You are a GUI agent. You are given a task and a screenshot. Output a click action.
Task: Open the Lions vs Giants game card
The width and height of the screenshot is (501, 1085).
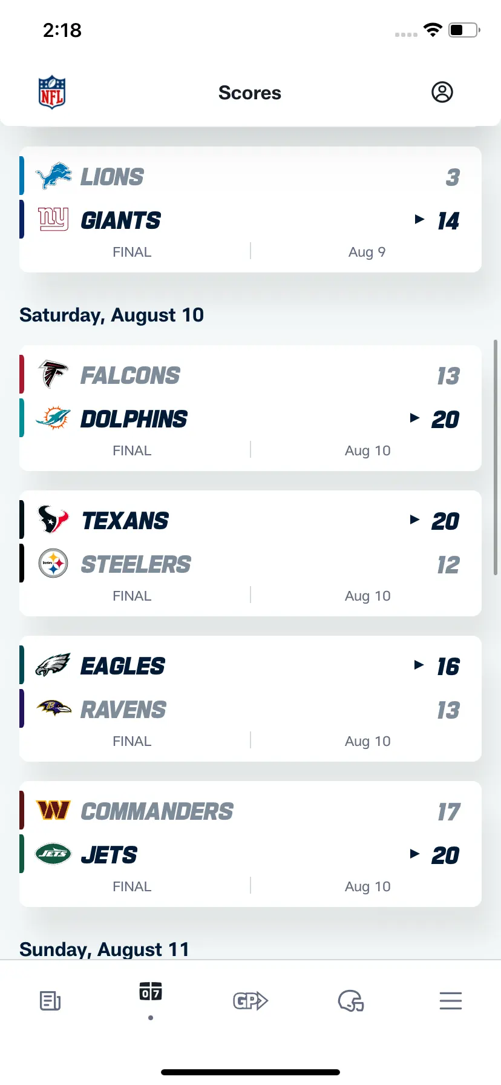tap(250, 209)
